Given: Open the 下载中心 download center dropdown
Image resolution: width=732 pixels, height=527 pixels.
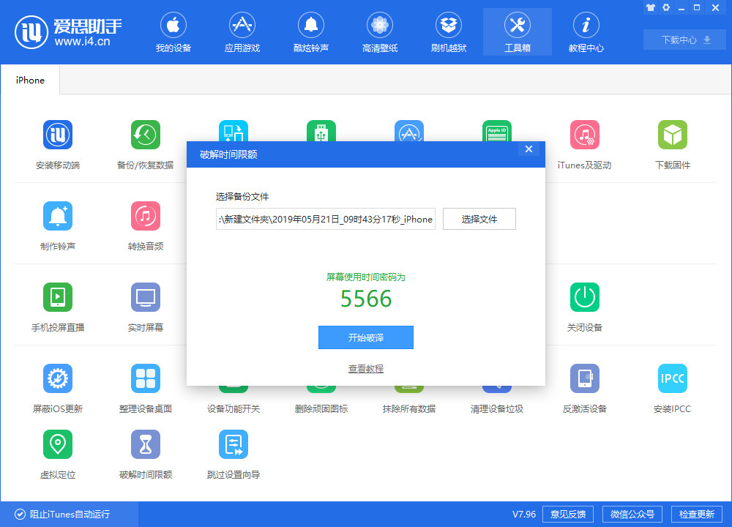Looking at the screenshot, I should pyautogui.click(x=684, y=40).
